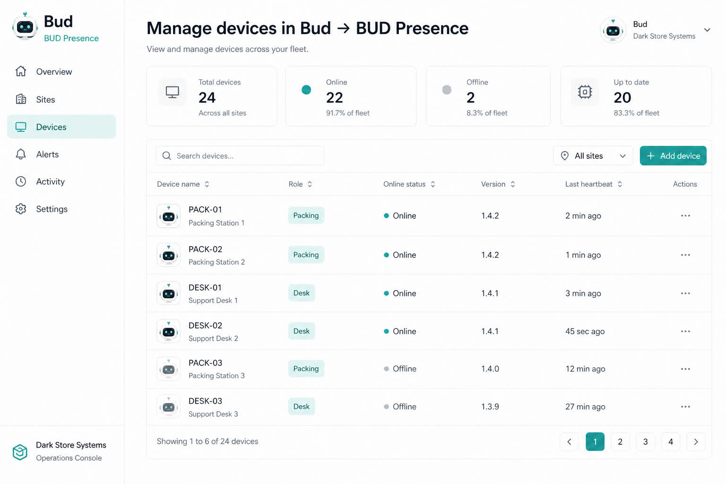Open the Activity page

point(61,182)
